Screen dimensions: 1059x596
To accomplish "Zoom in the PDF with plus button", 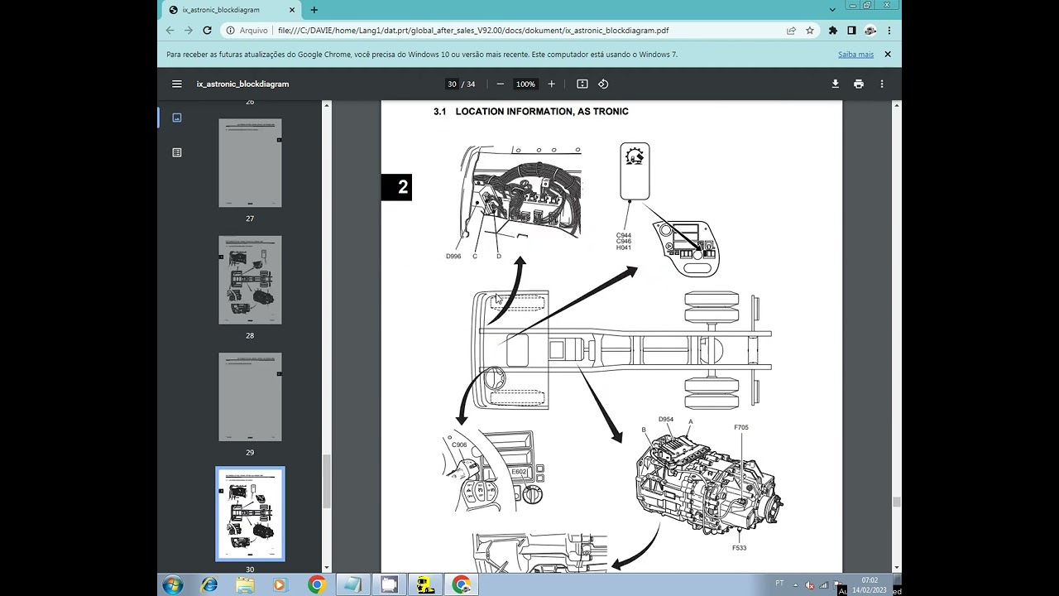I will coord(552,84).
